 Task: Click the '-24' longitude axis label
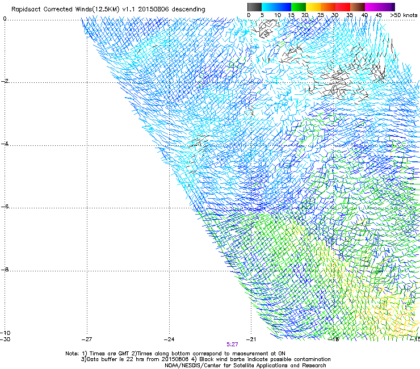[x=169, y=339]
